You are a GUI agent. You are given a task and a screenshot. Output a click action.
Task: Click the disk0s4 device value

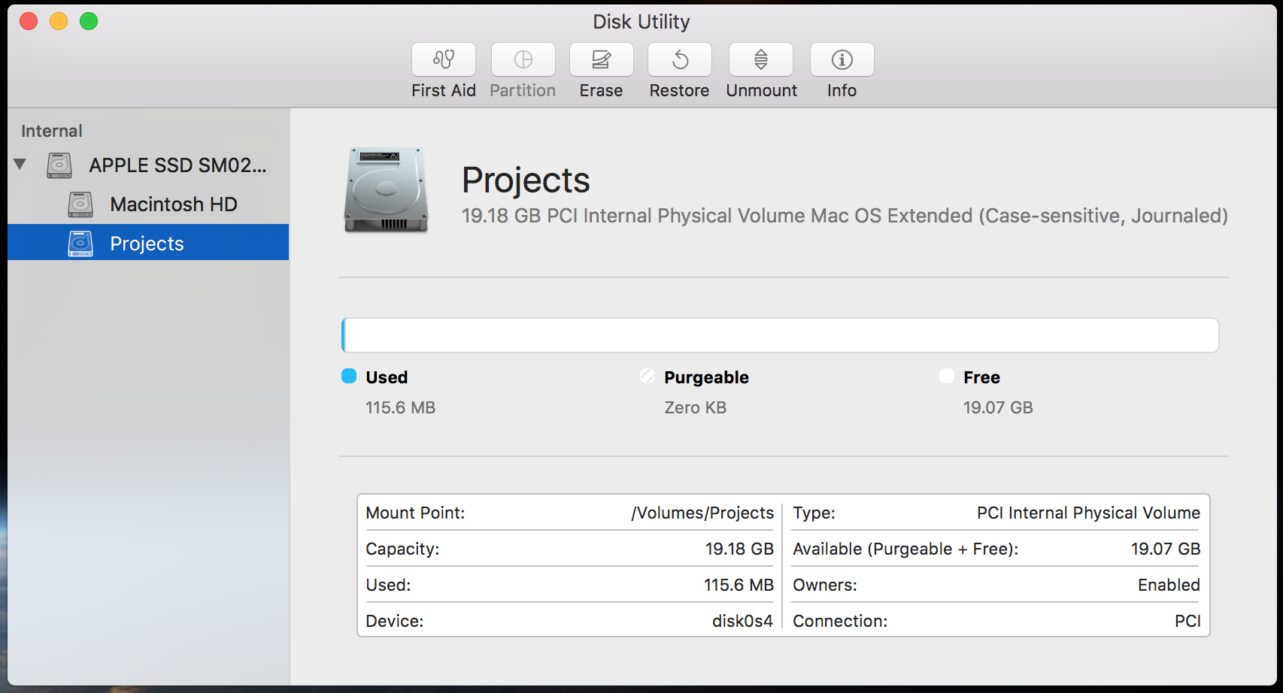742,621
